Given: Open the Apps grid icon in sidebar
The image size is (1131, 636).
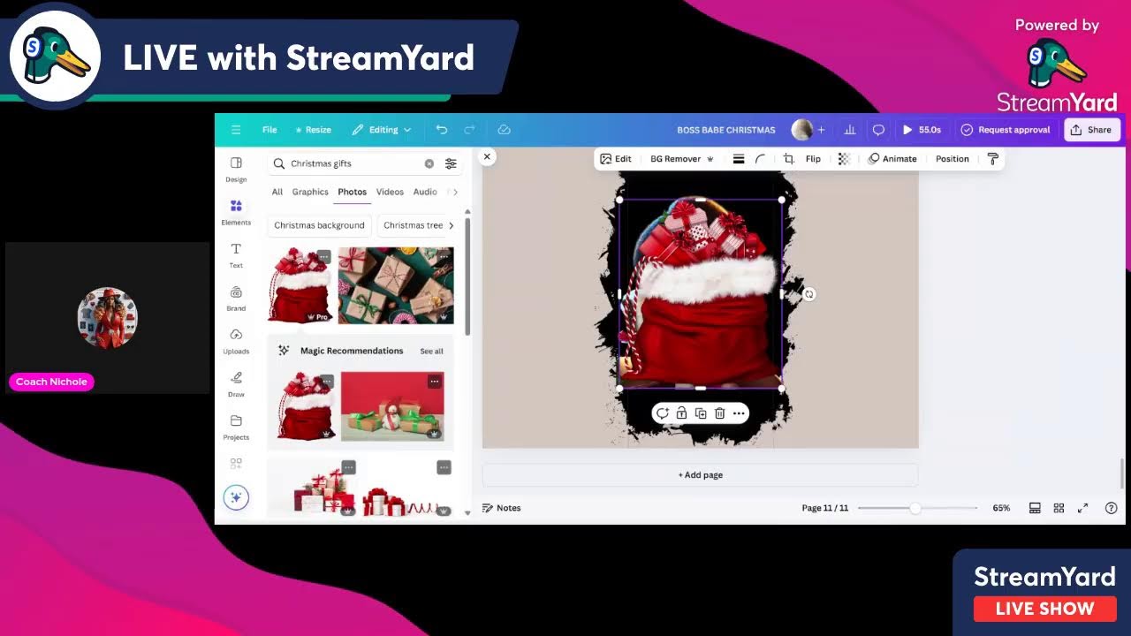Looking at the screenshot, I should 236,463.
